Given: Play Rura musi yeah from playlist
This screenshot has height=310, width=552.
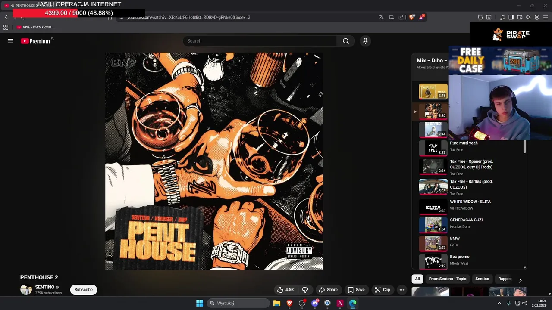Looking at the screenshot, I should tap(470, 148).
